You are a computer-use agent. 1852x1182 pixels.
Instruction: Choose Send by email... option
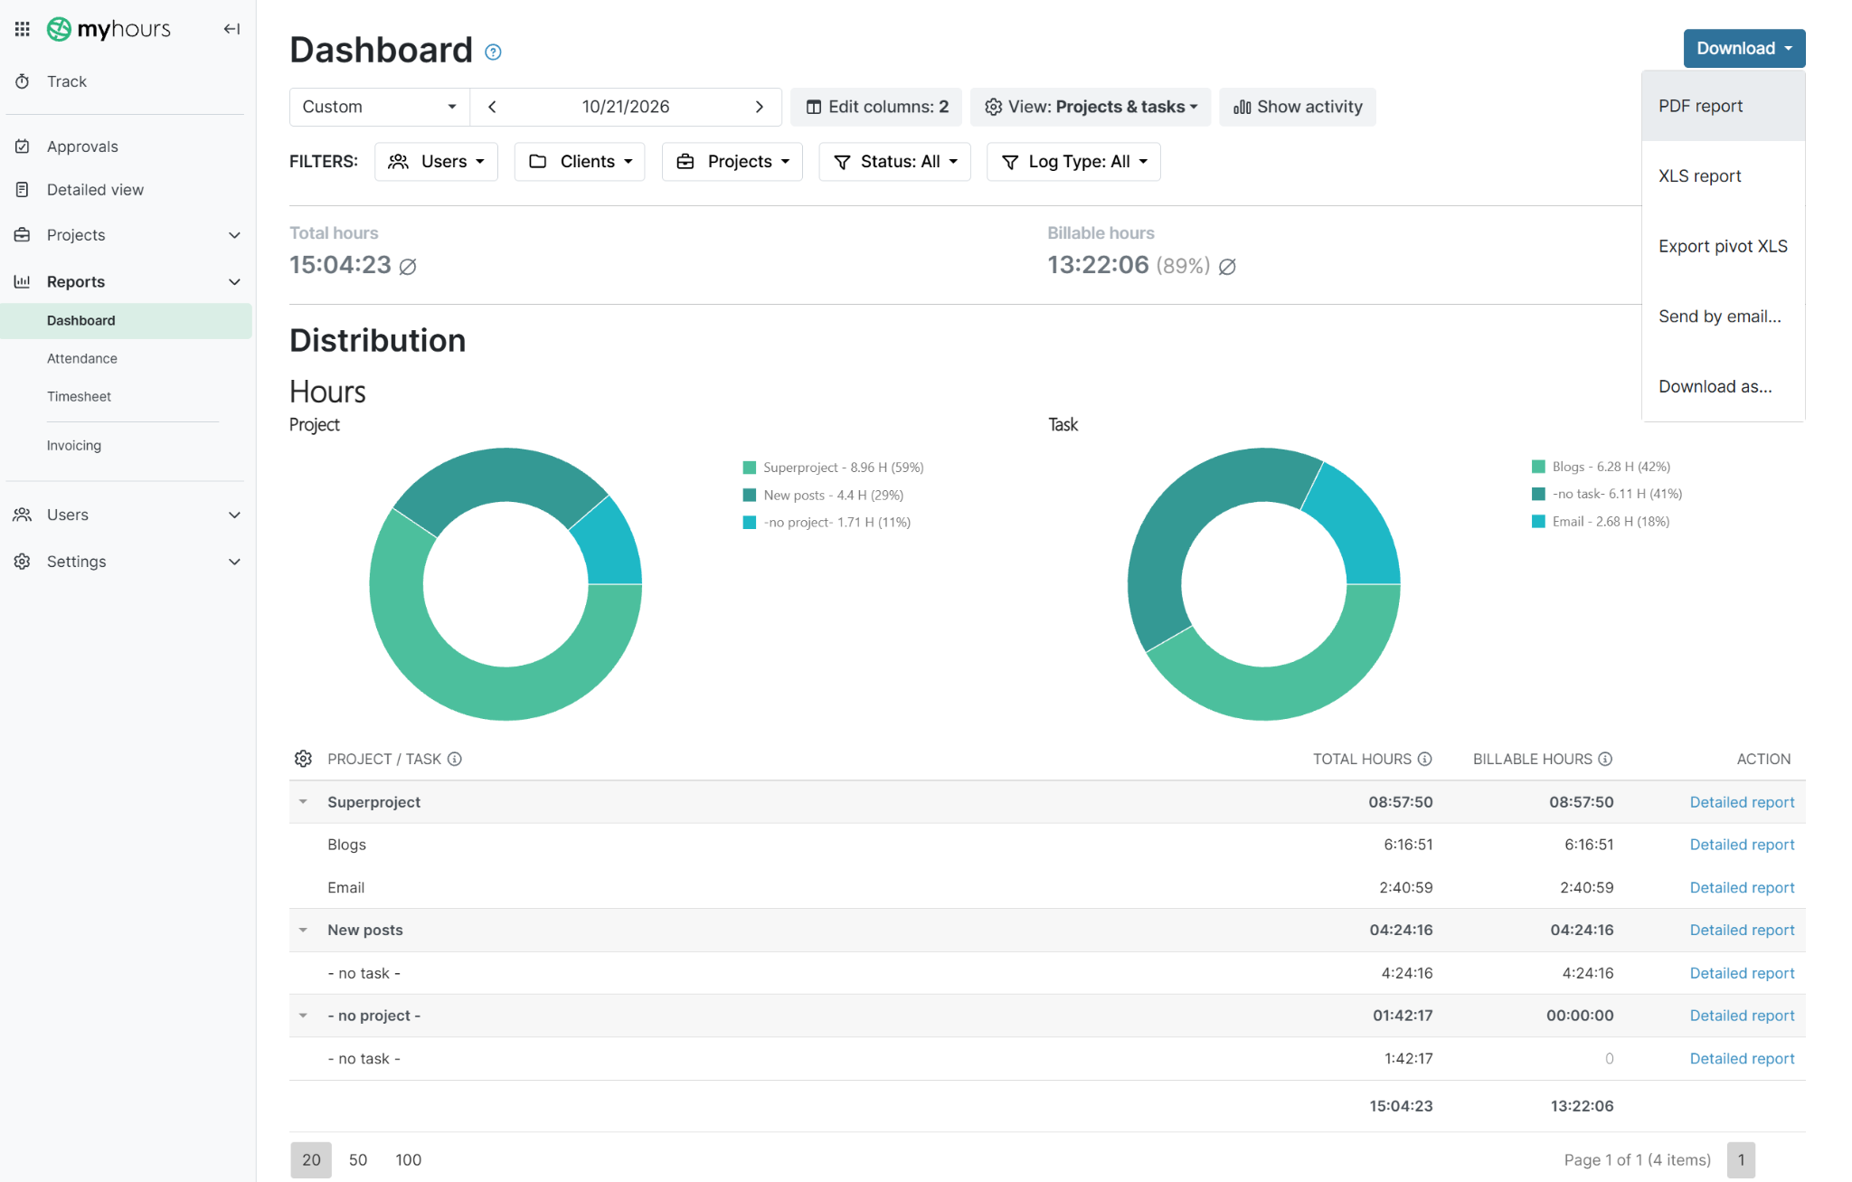[x=1724, y=317]
